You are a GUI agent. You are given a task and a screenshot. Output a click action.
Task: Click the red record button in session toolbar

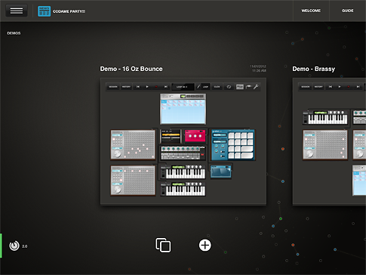156,87
